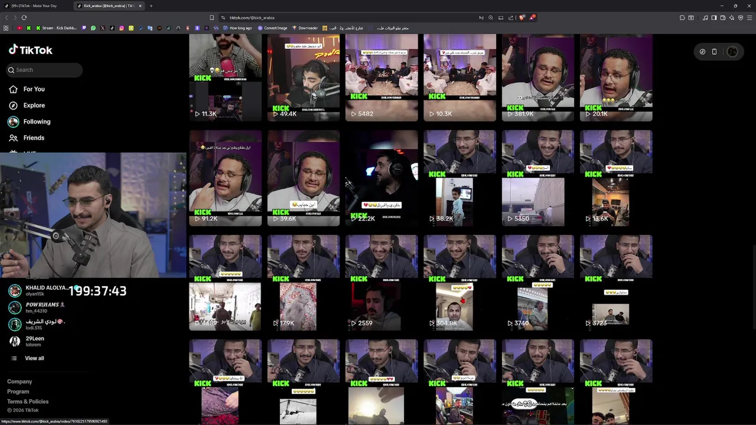Open the How long ago bookmark
Image resolution: width=756 pixels, height=425 pixels.
tap(237, 28)
